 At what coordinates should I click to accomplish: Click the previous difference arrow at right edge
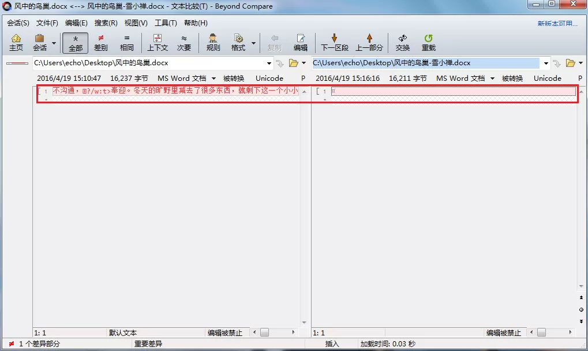tap(581, 298)
